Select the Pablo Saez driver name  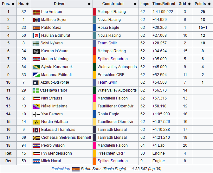51,28
